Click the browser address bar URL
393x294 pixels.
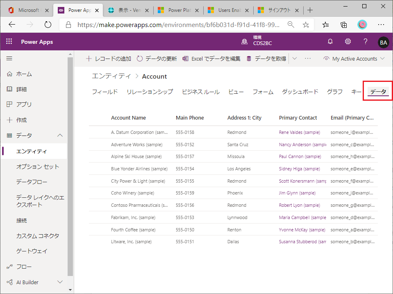tap(178, 25)
